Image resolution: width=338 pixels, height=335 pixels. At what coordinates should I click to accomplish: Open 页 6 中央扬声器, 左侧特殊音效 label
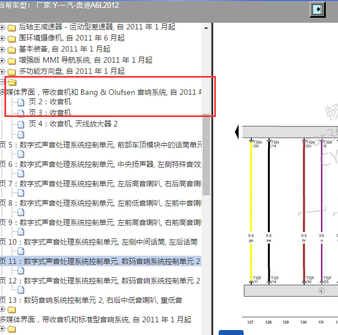click(100, 164)
